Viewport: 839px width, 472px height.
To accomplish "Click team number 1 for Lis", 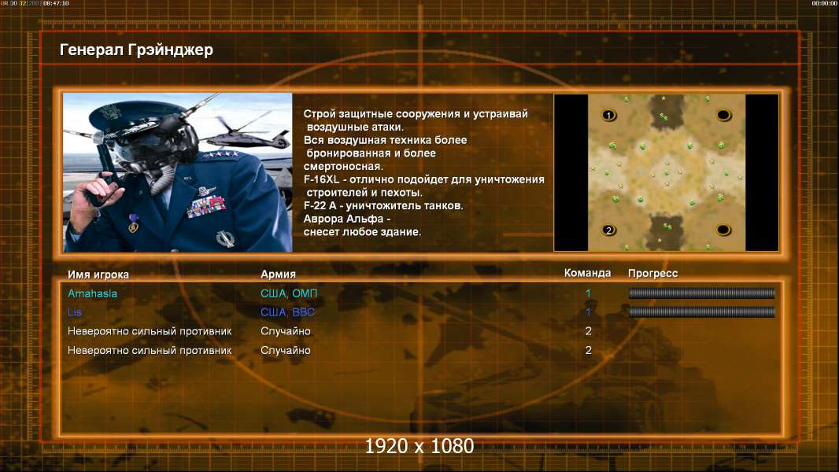I will coord(588,312).
